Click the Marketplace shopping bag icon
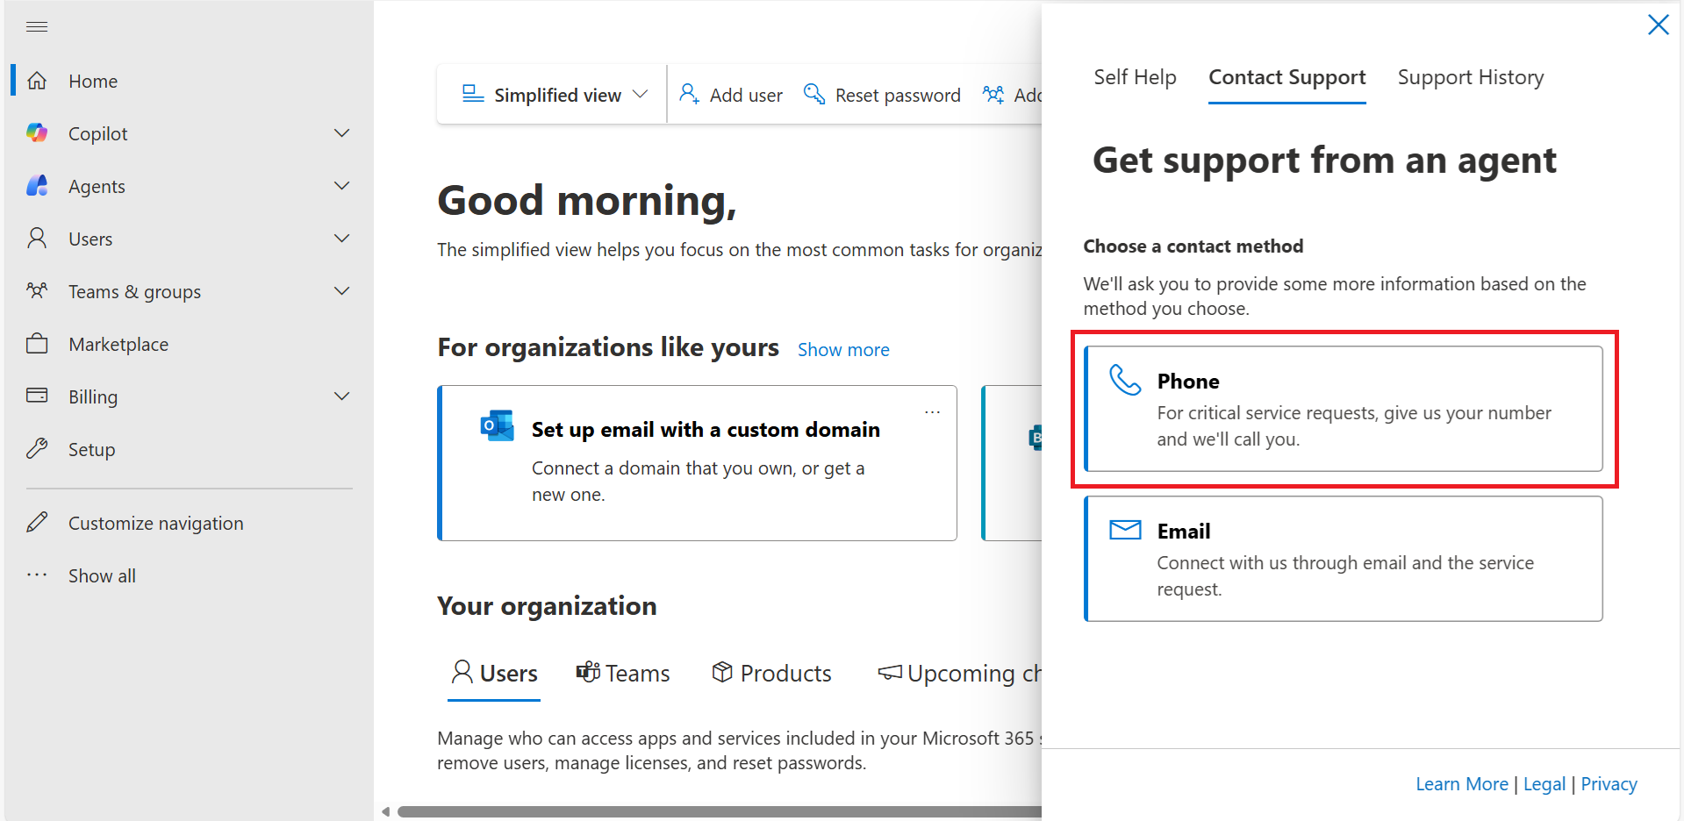The height and width of the screenshot is (821, 1684). tap(37, 343)
